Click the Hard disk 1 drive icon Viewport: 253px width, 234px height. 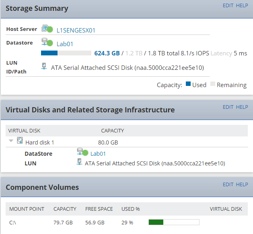click(x=20, y=141)
